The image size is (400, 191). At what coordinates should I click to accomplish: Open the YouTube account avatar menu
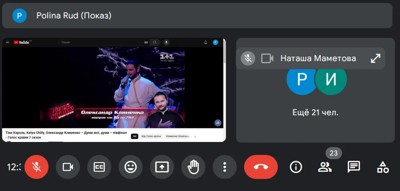click(215, 42)
